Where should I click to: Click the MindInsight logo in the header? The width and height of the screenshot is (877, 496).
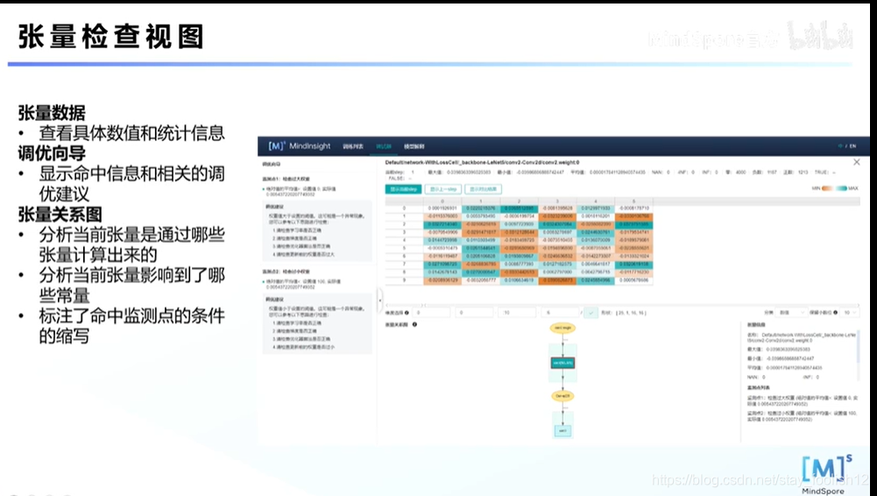click(300, 146)
